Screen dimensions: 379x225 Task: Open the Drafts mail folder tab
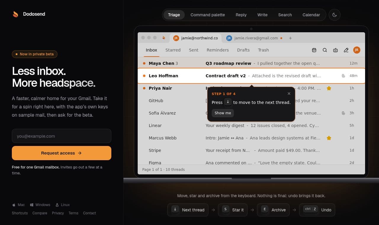coord(243,50)
